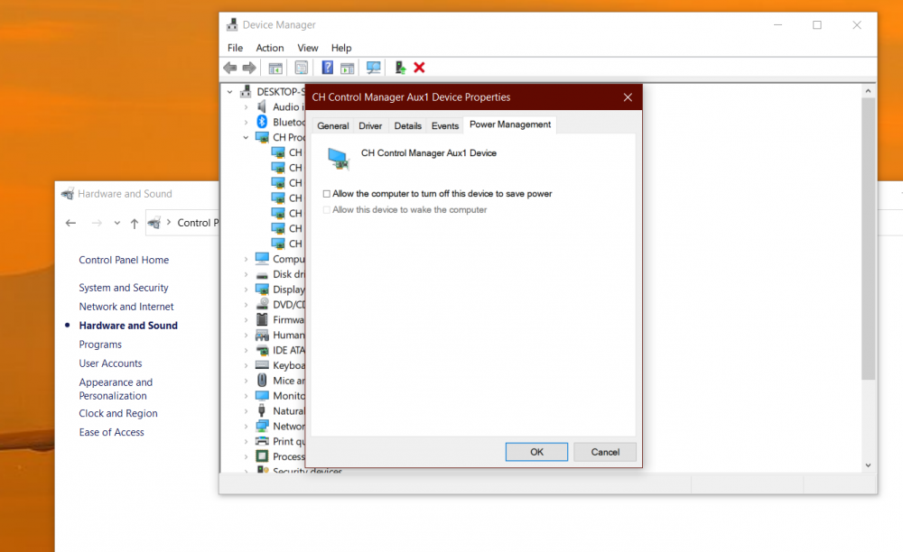Viewport: 903px width, 552px height.
Task: Click the Human Interface Devices category icon
Action: click(262, 336)
